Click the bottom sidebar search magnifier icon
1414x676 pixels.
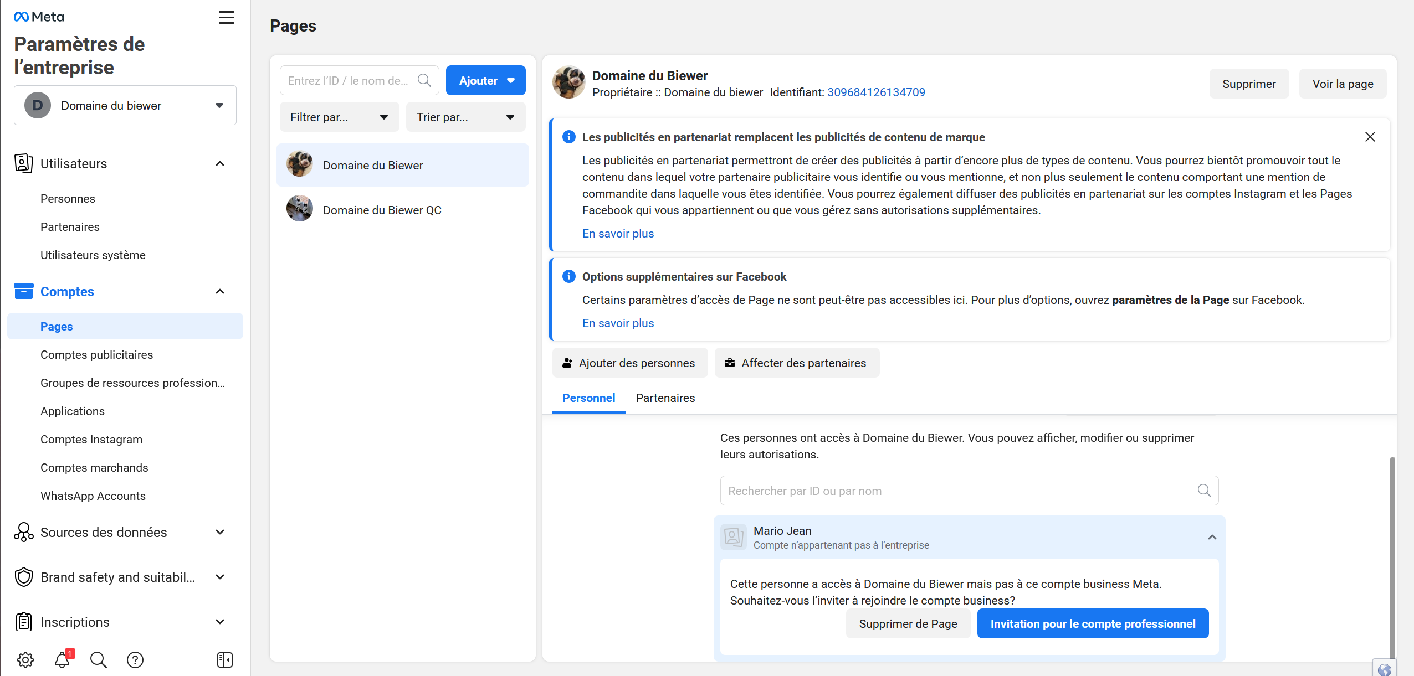[99, 659]
